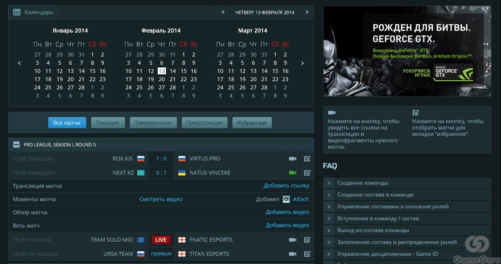Click Russian flag next to URSA TEAM
501x264 pixels.
point(140,254)
